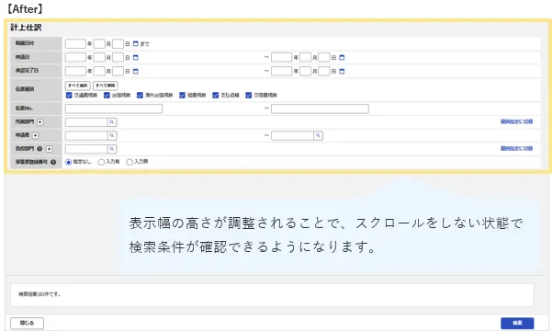
Task: Open calendar picker beside the まで date
Action: (x=136, y=44)
